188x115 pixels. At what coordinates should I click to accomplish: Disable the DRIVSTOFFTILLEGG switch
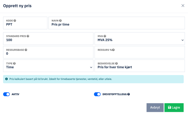pyautogui.click(x=97, y=94)
